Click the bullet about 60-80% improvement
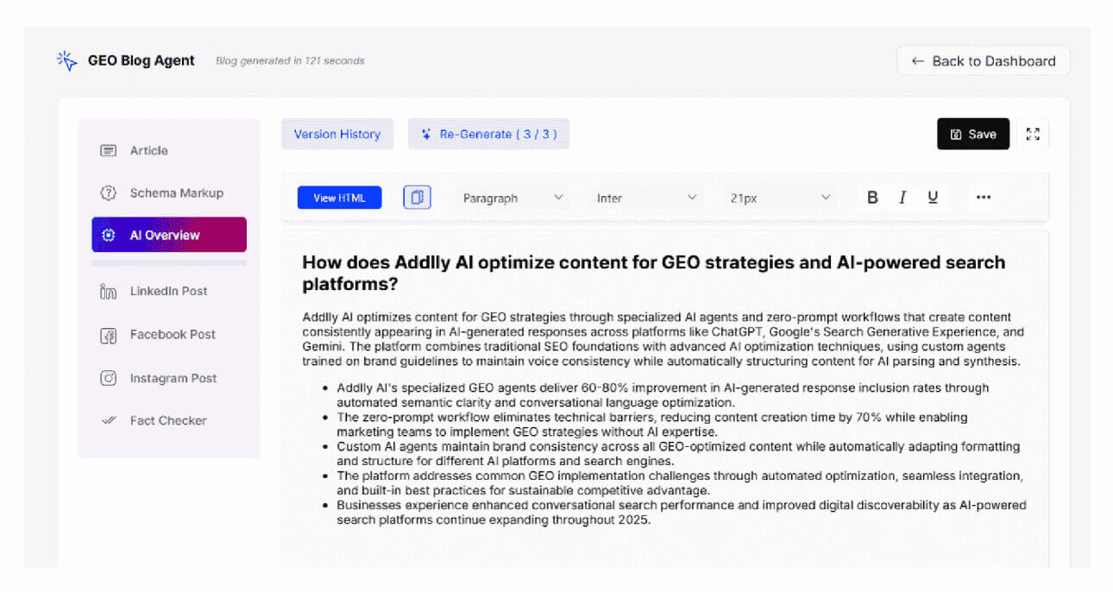The height and width of the screenshot is (592, 1113). [663, 395]
